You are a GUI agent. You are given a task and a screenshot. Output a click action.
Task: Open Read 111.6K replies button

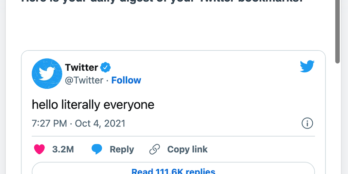pos(173,170)
